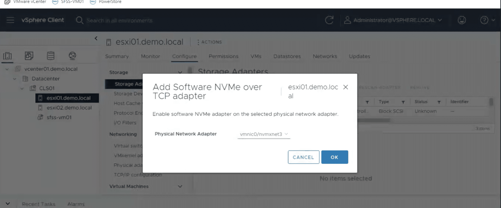This screenshot has height=208, width=501.
Task: Open the vSphere Client hamburger menu
Action: pos(10,20)
